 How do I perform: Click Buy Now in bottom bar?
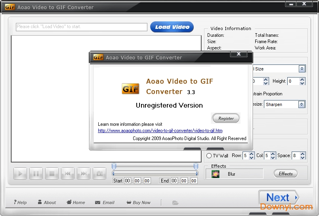tap(138, 203)
